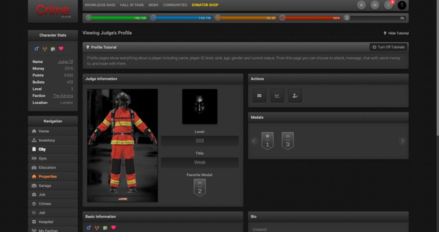Click the user edit action icon

(x=295, y=96)
